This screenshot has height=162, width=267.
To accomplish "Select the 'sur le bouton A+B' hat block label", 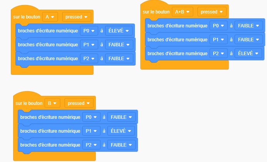I will pyautogui.click(x=156, y=12).
